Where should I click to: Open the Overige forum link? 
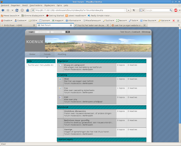coord(68,129)
